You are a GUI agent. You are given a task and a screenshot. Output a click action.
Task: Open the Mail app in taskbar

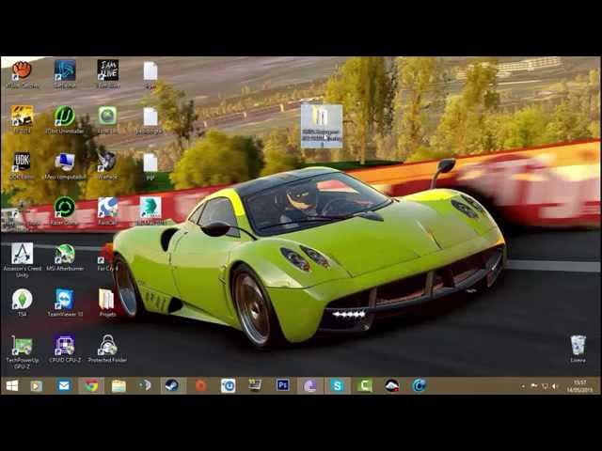pos(64,385)
